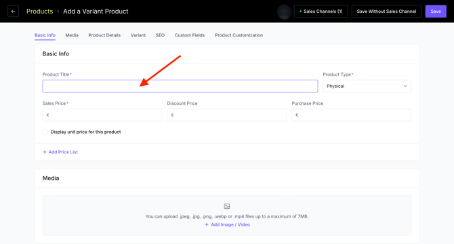
Task: Click Save Without Sales Channel
Action: click(386, 11)
